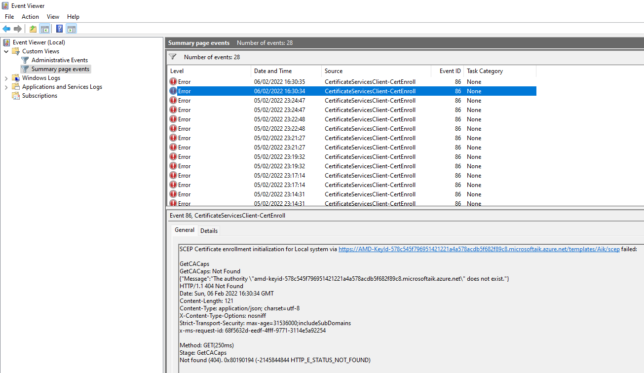Click the 'Content-Type: application/json' line
The height and width of the screenshot is (373, 644).
click(239, 308)
